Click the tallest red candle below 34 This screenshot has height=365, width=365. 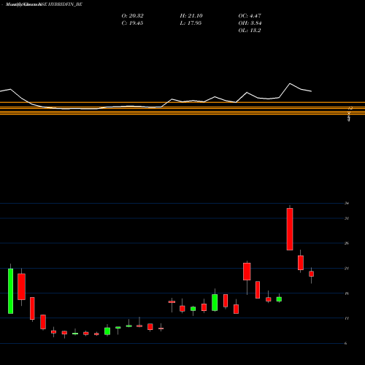click(290, 229)
